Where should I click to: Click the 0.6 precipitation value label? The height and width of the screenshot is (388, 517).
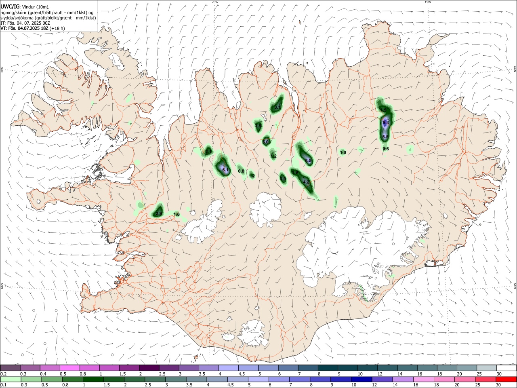pyautogui.click(x=386, y=149)
